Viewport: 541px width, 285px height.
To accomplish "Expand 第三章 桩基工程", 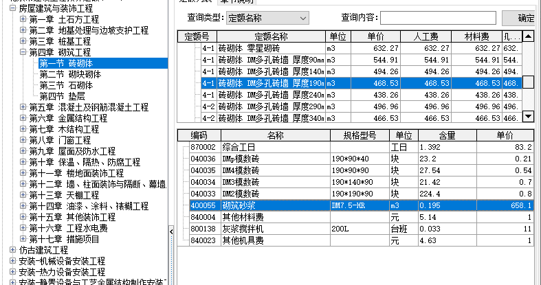I will (x=23, y=41).
